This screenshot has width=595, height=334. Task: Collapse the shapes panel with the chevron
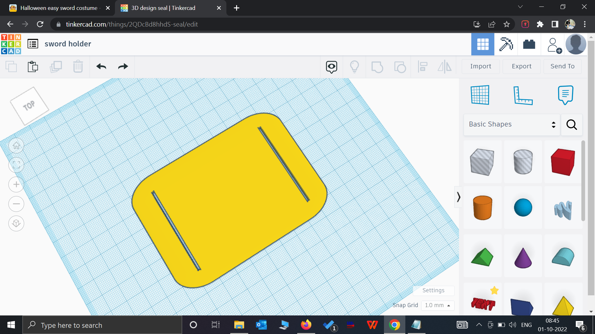coord(458,197)
